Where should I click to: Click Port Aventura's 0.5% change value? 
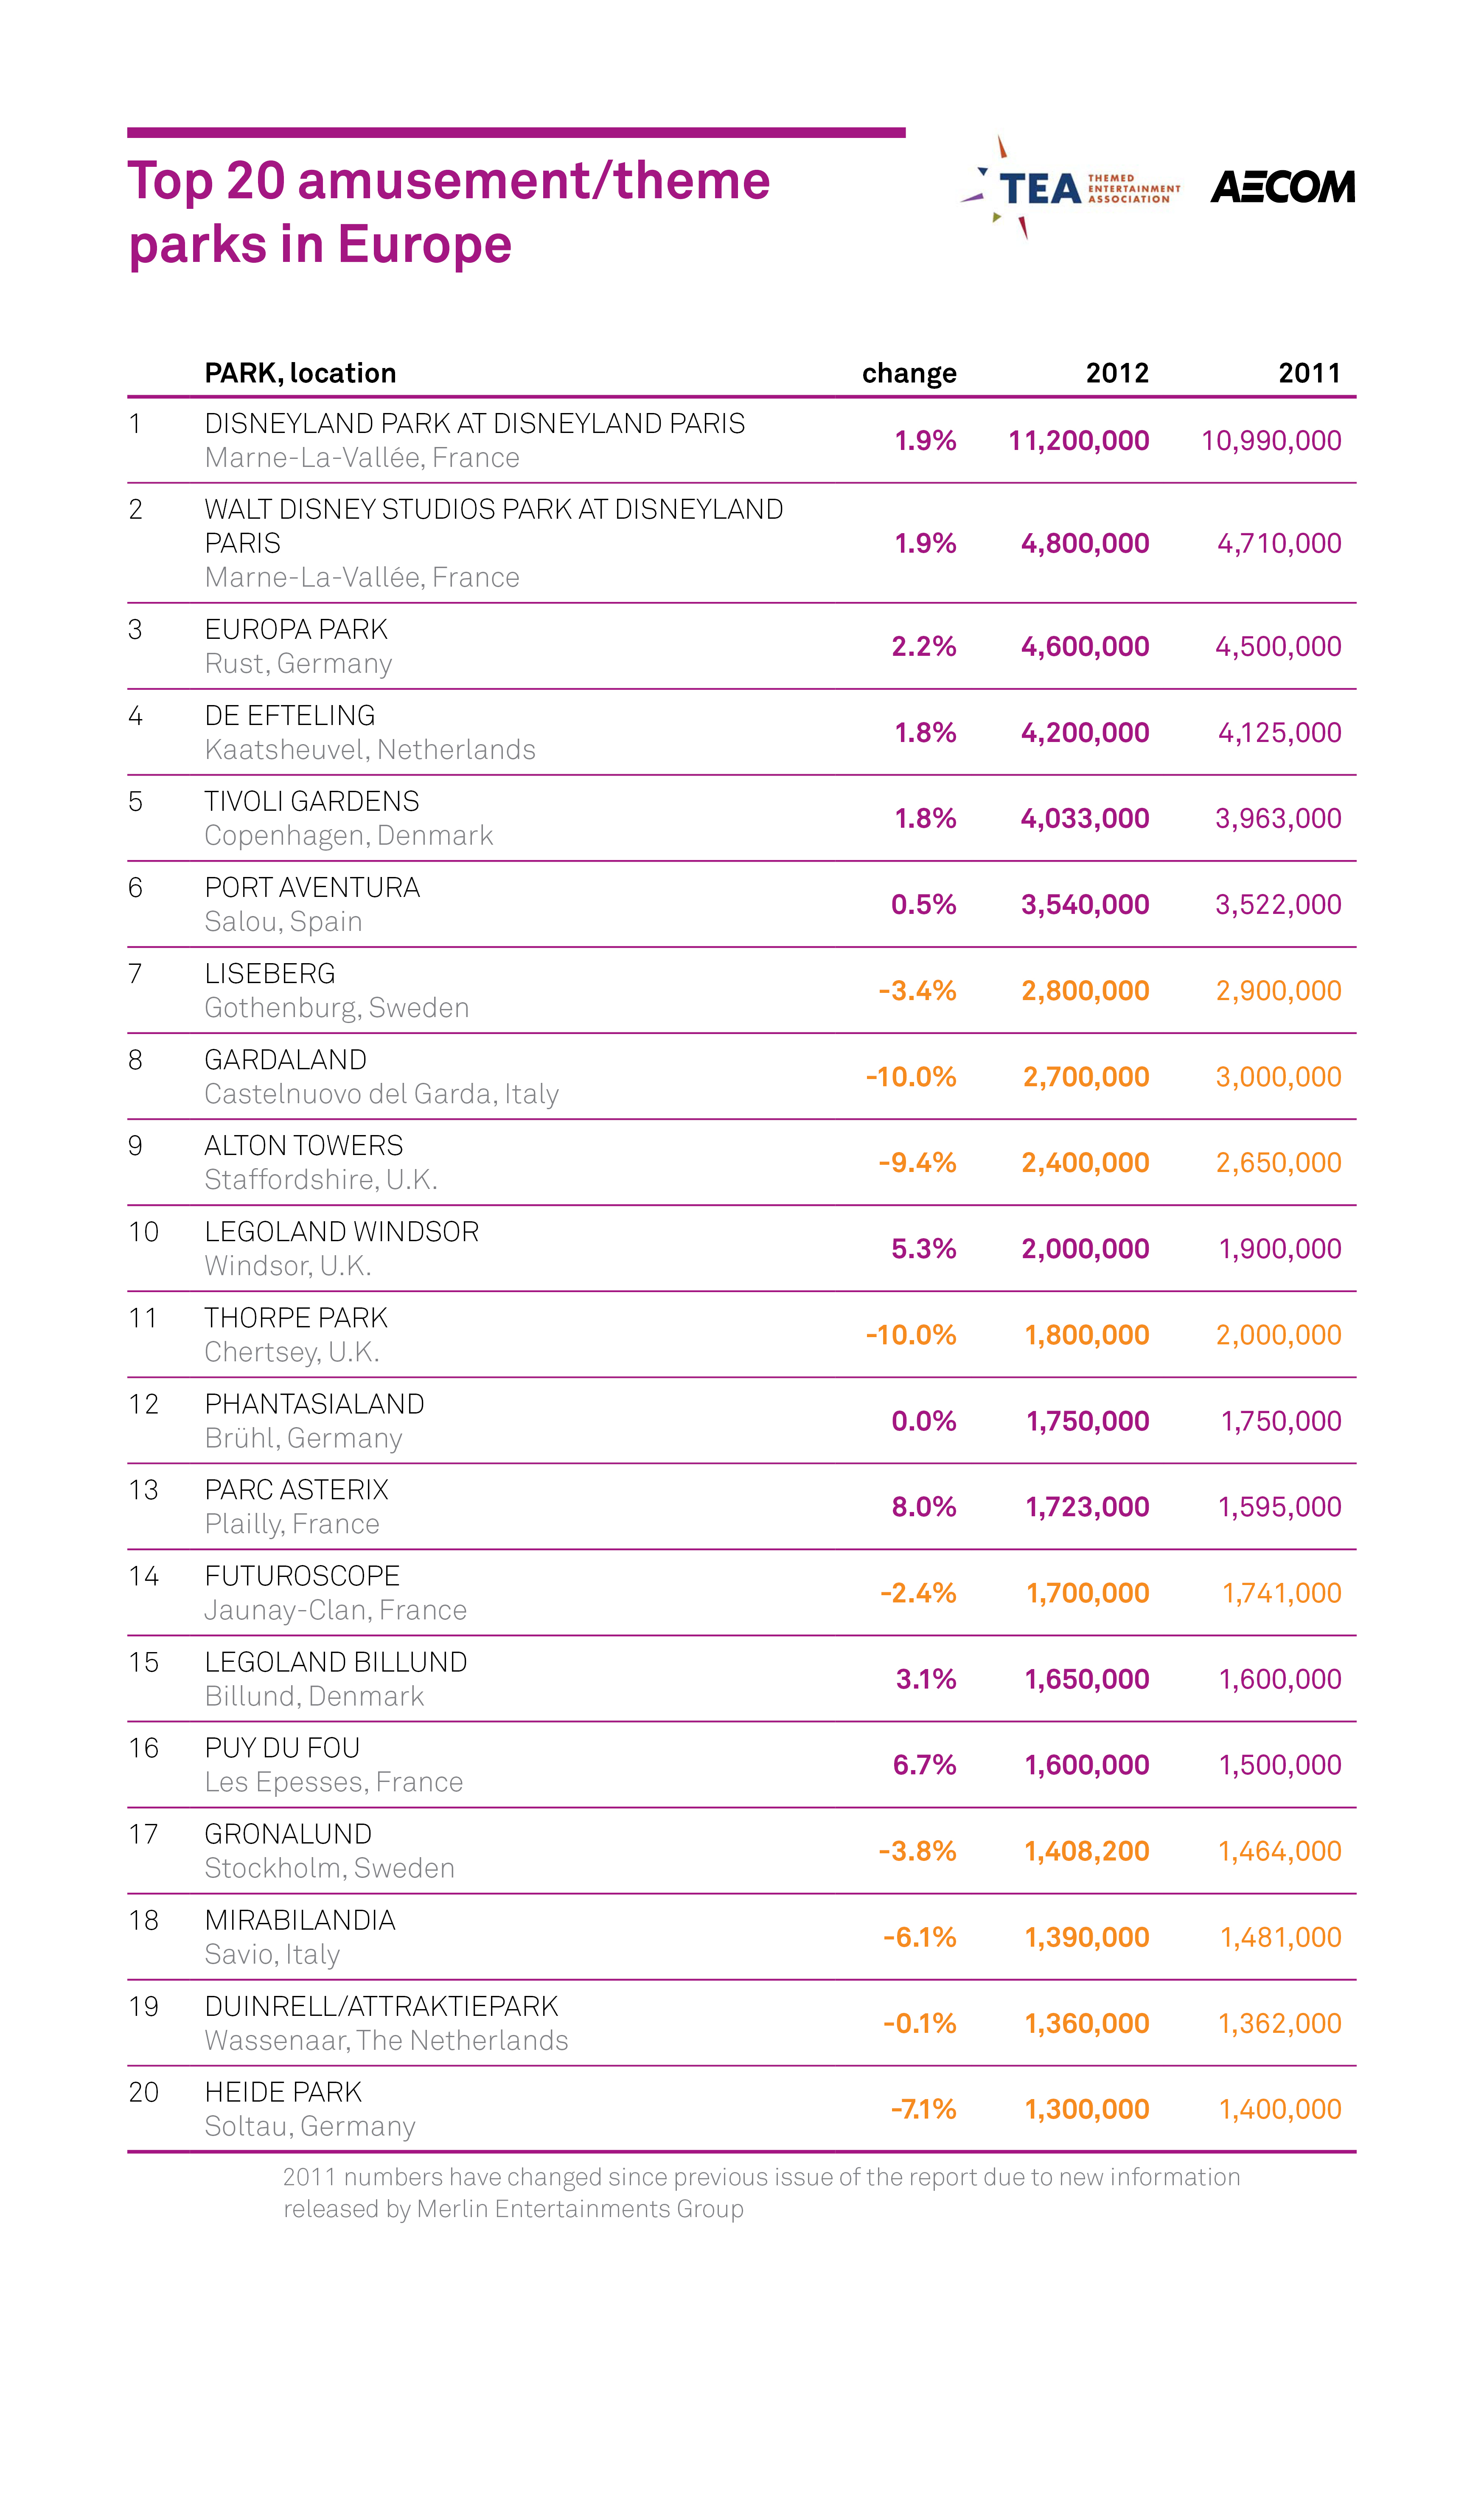(923, 904)
